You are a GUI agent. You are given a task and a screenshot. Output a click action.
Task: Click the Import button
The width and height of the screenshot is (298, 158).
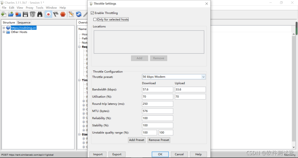(98, 154)
